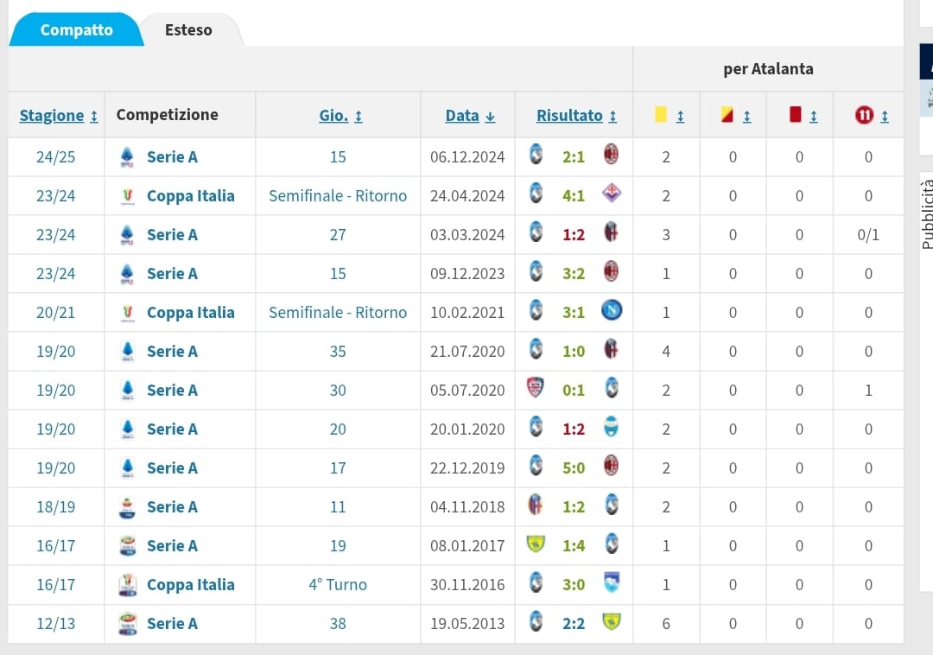
Task: Open Semifinale - Ritorno link for 10.02.2021
Action: pos(338,312)
